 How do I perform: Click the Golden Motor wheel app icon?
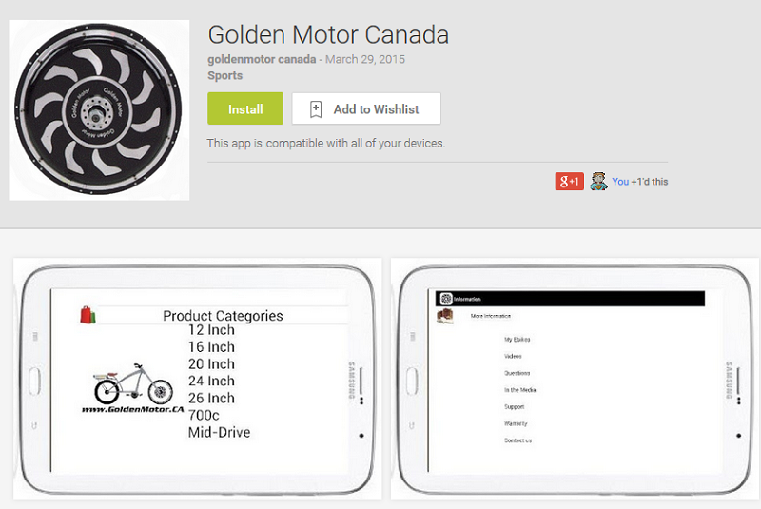pyautogui.click(x=99, y=109)
